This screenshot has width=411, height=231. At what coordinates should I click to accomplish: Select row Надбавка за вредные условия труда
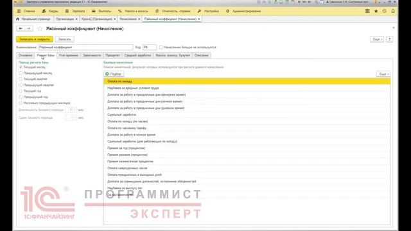pyautogui.click(x=247, y=88)
